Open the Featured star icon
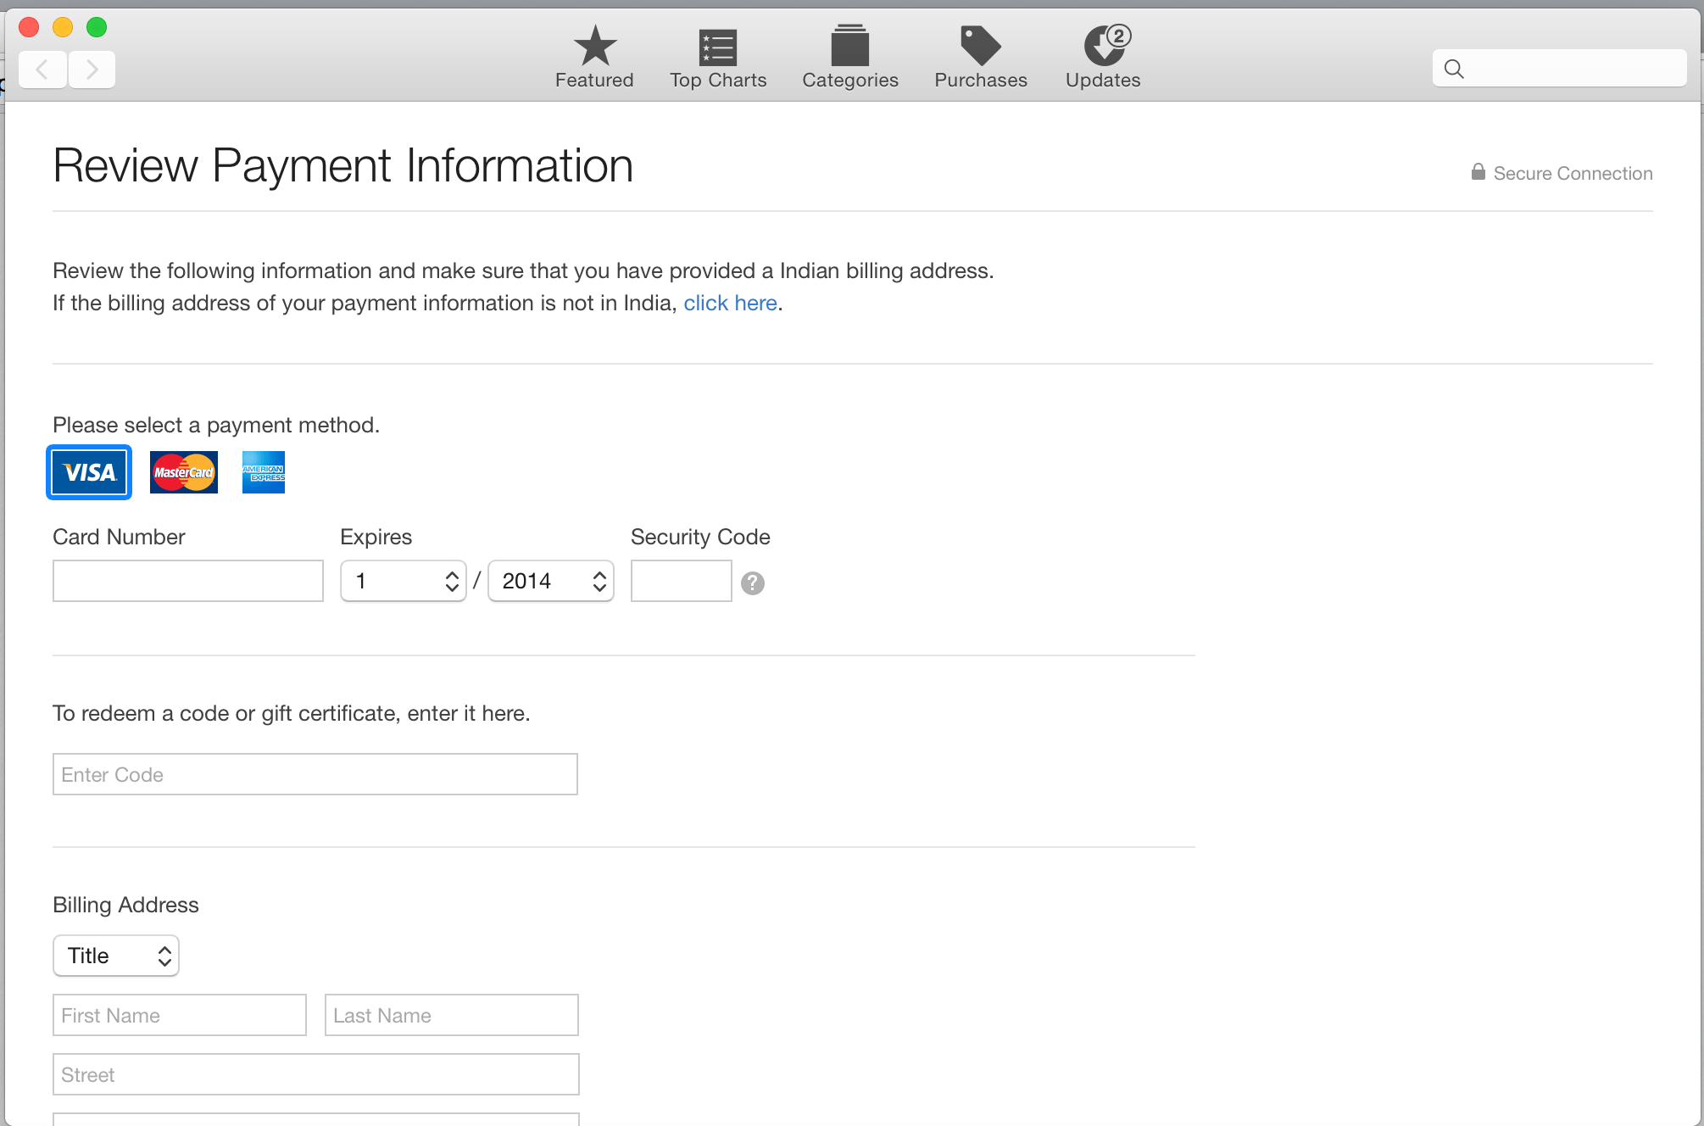 (x=594, y=47)
